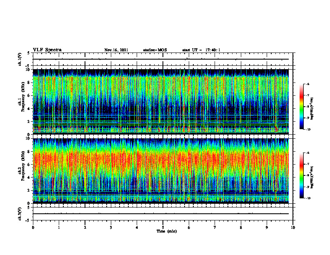Image resolution: width=330 pixels, height=255 pixels.
Task: Click time axis tick label "1"
Action: (x=59, y=227)
